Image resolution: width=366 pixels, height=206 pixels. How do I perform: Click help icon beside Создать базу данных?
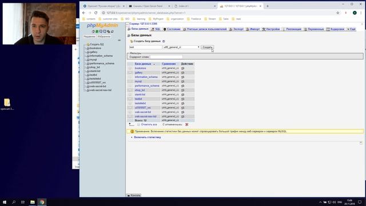(164, 41)
